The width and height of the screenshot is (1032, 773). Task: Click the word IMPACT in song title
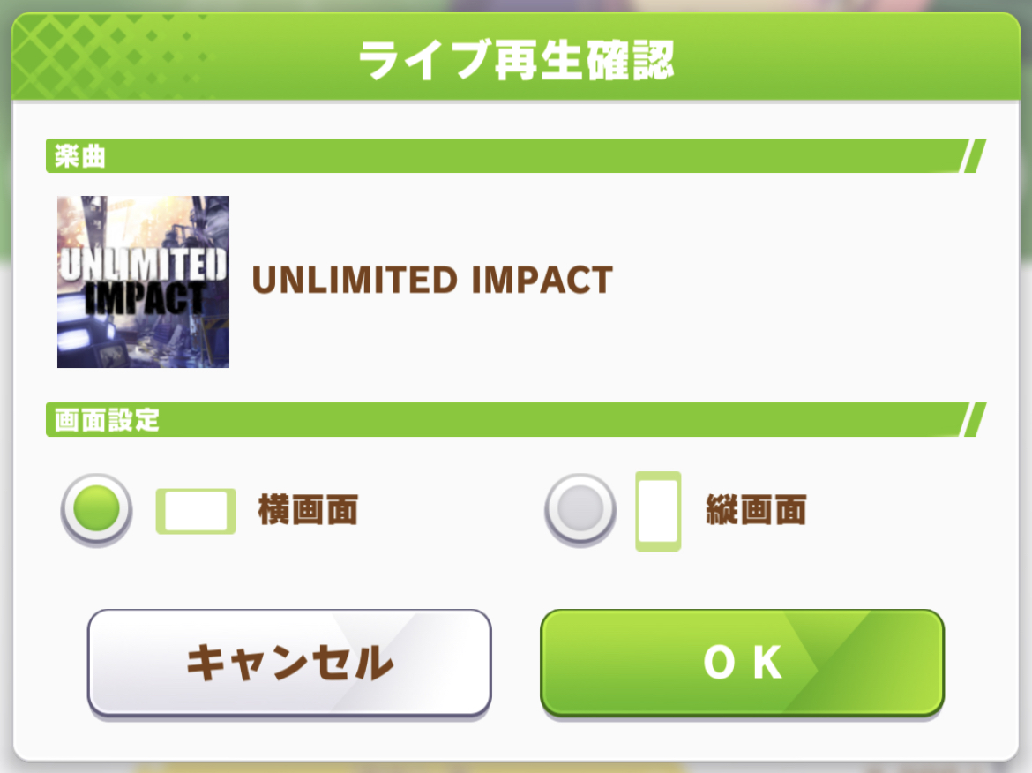pos(542,280)
